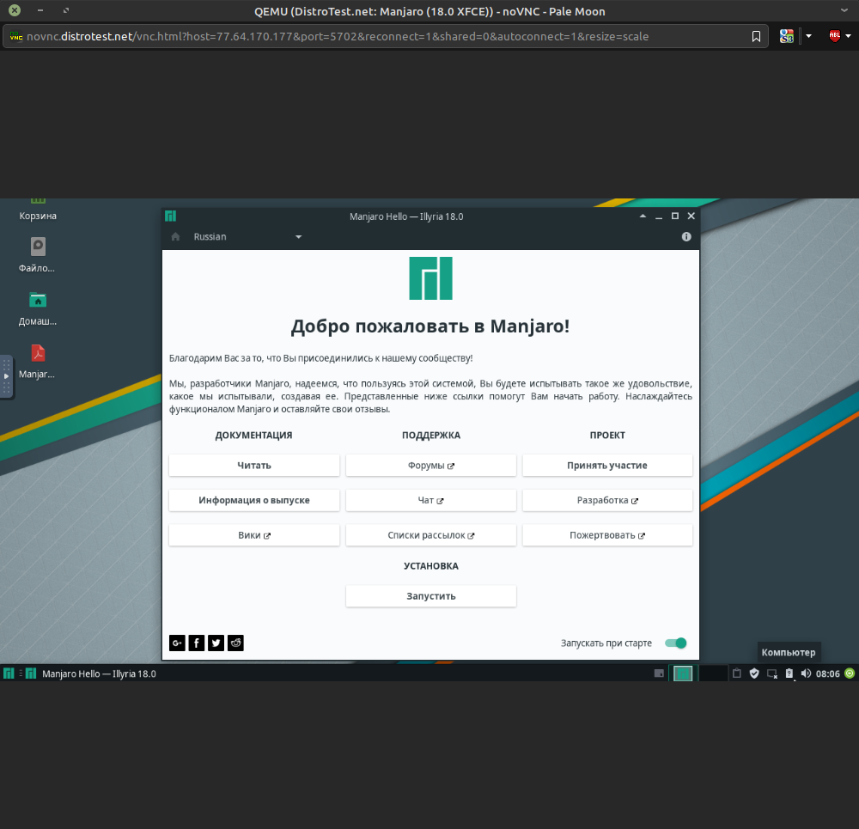Open the Чат external link
The image size is (859, 829).
pyautogui.click(x=430, y=500)
